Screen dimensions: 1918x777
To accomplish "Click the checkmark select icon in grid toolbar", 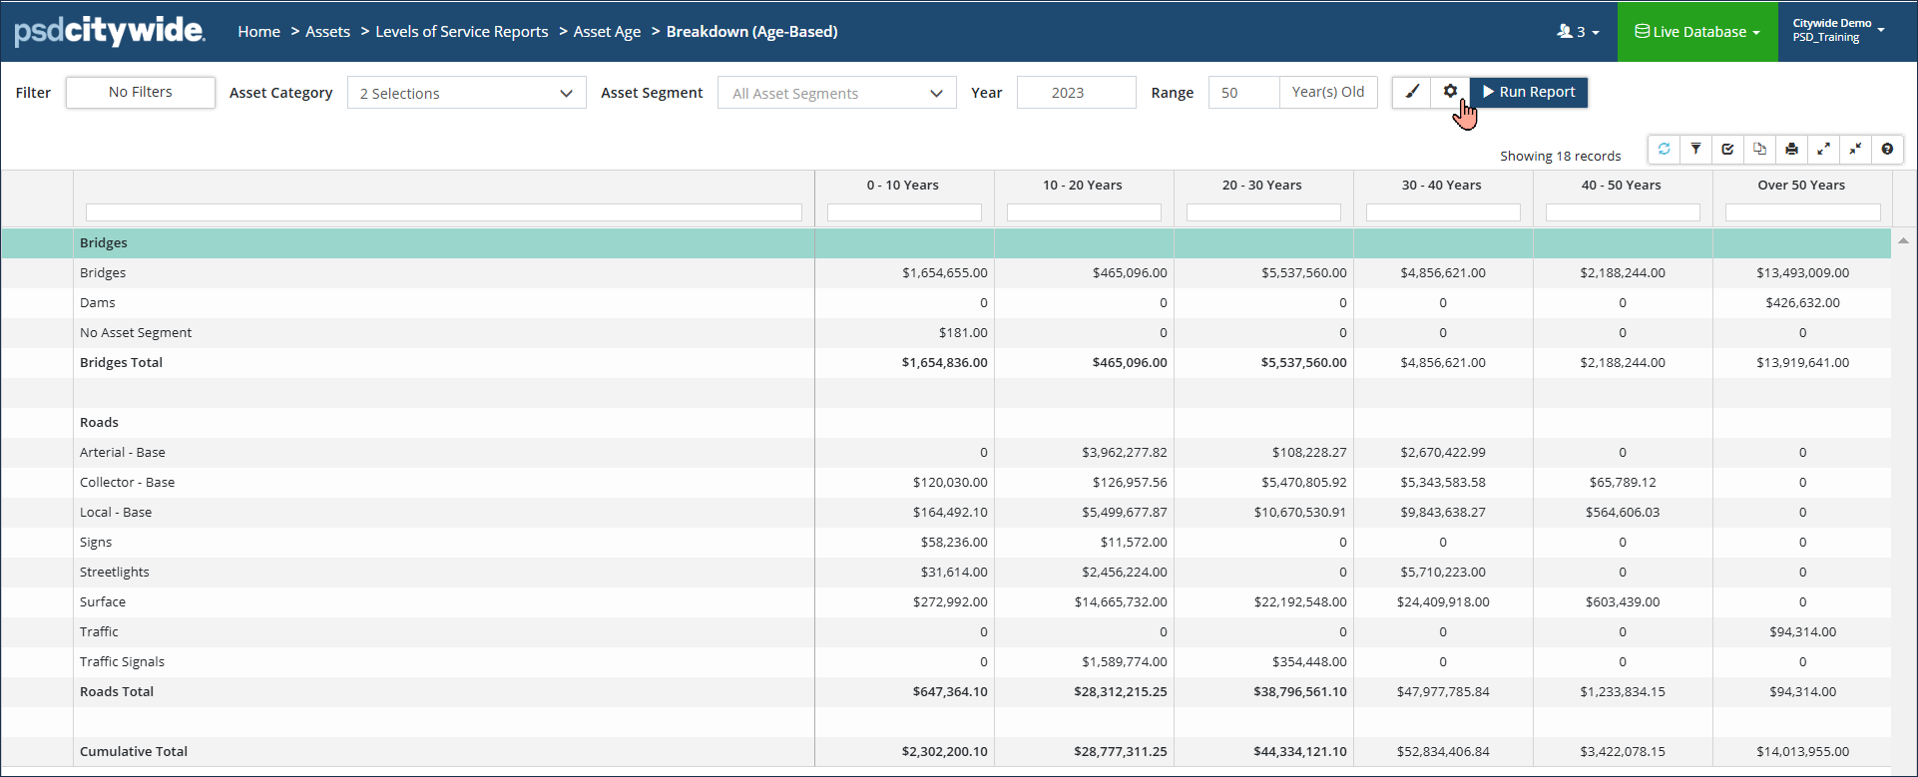I will (x=1727, y=150).
